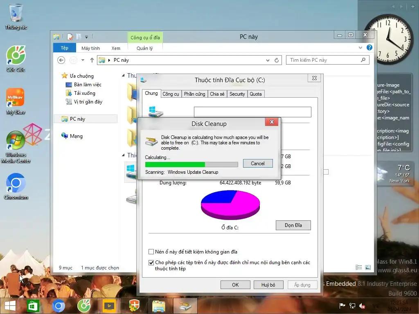Click Huỷ bỏ in drive properties
Screen dimensions: 419x314
[x=268, y=285]
